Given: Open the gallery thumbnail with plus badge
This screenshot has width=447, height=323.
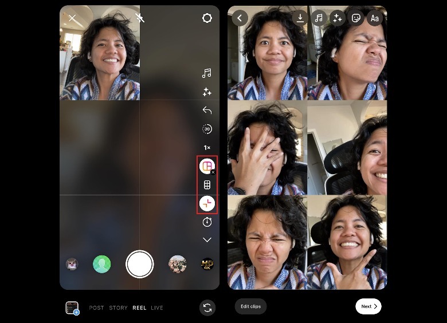Looking at the screenshot, I should tap(72, 308).
